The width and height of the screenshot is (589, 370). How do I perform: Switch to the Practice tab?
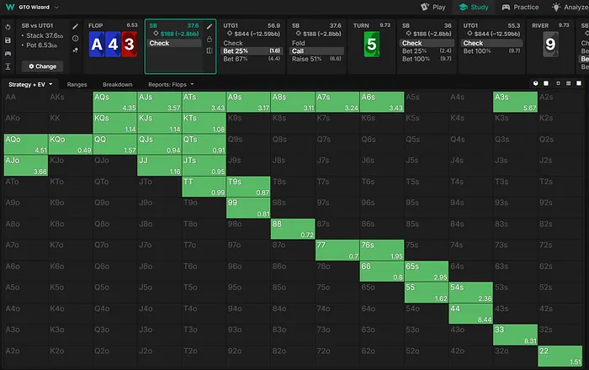click(x=520, y=7)
